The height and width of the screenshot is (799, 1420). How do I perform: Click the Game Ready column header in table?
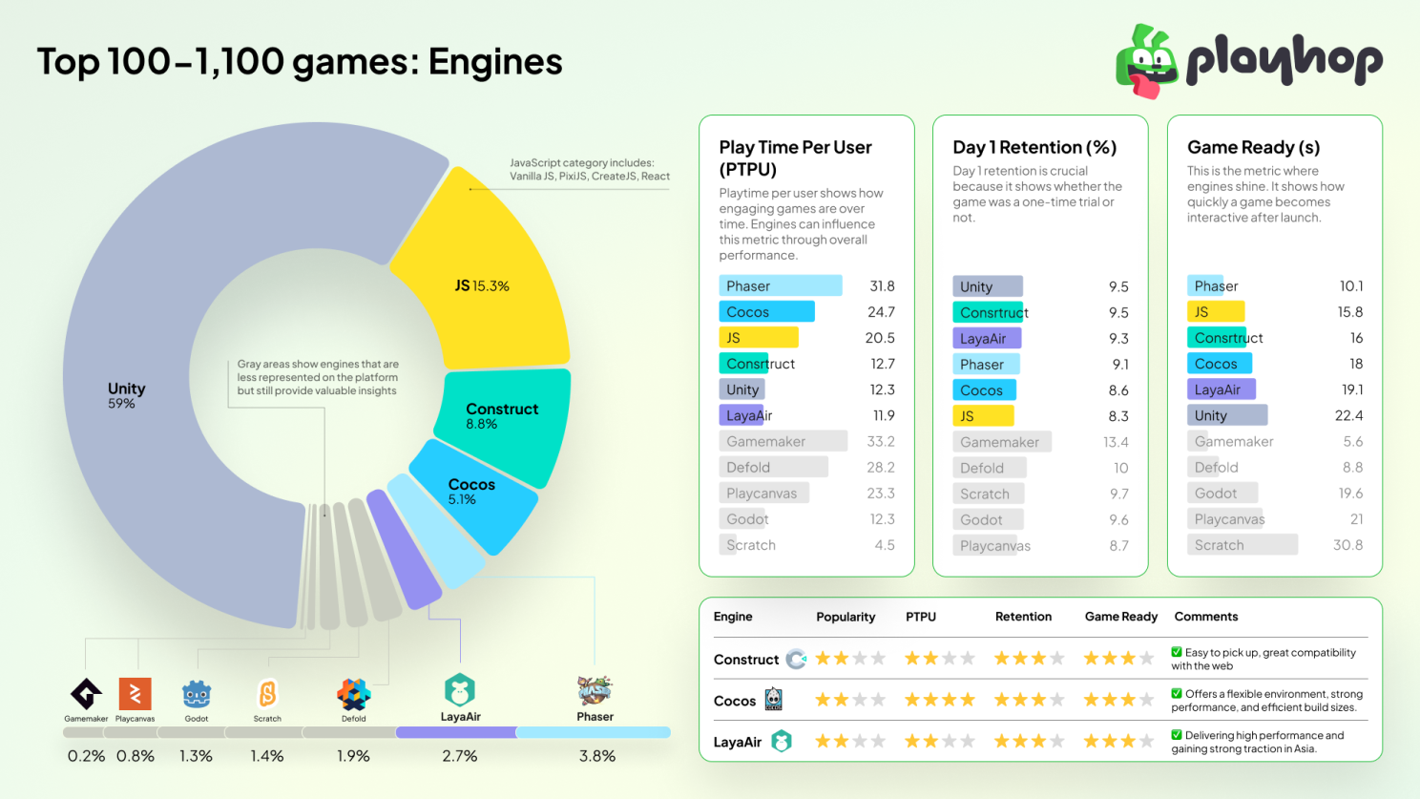tap(1120, 617)
